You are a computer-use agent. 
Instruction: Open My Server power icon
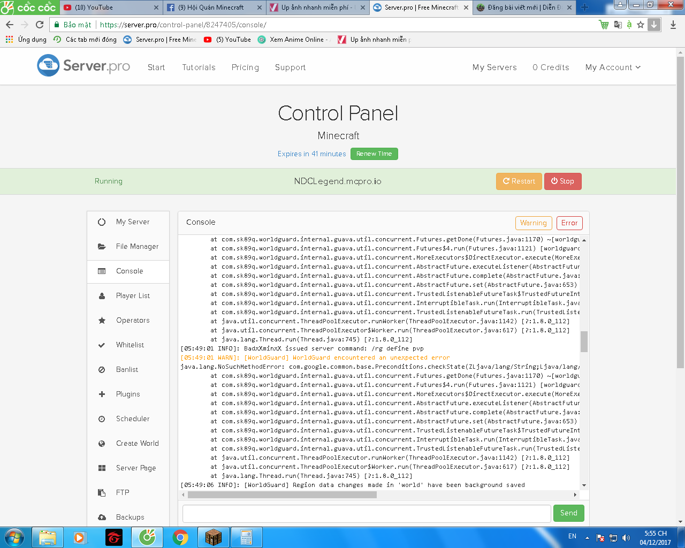[x=102, y=222]
